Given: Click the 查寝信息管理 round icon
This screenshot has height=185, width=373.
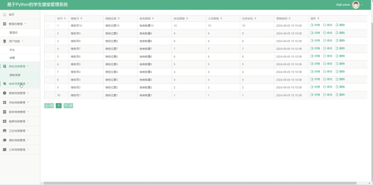Looking at the screenshot, I should coord(4,93).
